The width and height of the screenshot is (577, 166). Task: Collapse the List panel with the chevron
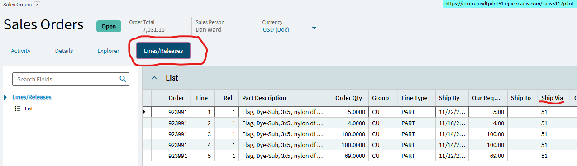coord(154,78)
